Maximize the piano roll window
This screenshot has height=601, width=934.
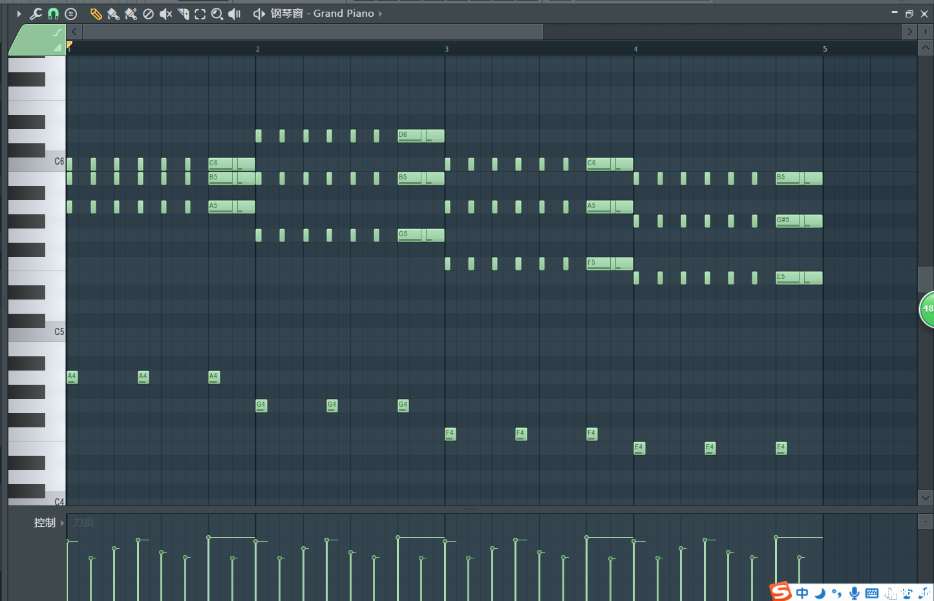tap(909, 14)
